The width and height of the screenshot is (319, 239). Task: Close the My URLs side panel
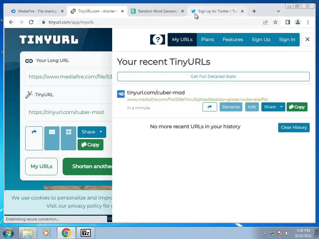(x=307, y=39)
